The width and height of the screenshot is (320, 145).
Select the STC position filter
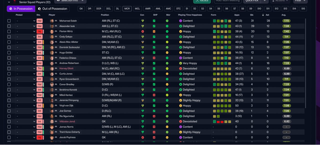pos(178,9)
